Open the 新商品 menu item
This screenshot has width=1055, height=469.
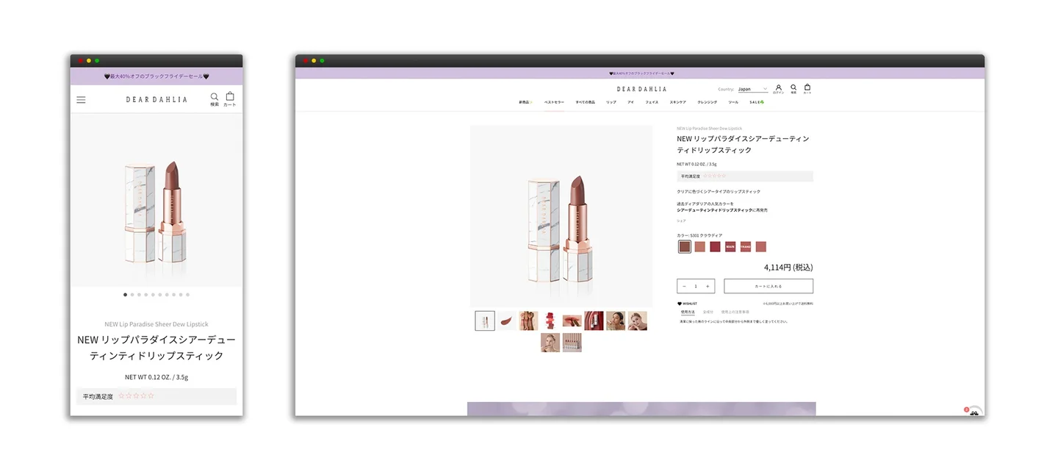coord(525,102)
